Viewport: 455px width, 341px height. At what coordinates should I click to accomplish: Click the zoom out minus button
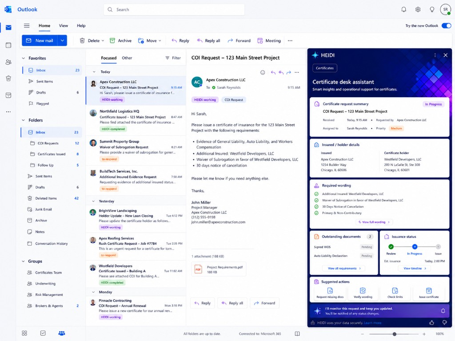(362, 334)
